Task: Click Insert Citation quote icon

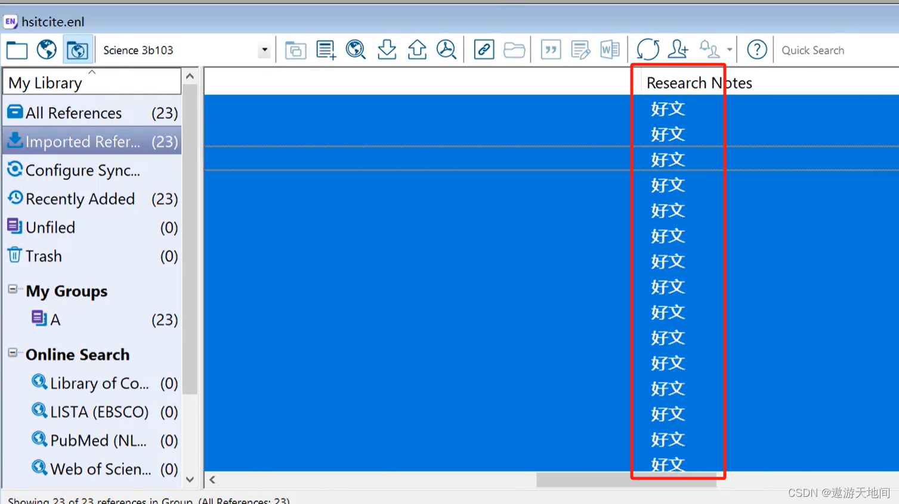Action: (551, 50)
